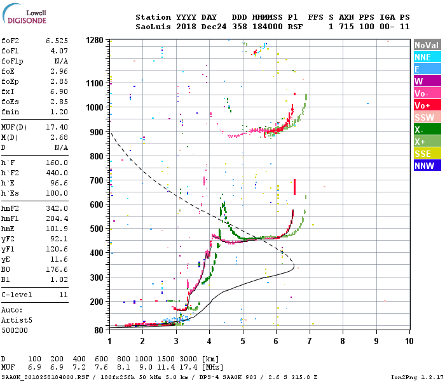The width and height of the screenshot is (445, 381).
Task: Click the 10 MHz frequency axis label
Action: point(409,341)
